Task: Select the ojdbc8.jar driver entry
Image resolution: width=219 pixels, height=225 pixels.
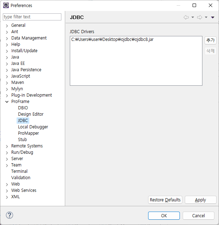Action: pos(112,39)
